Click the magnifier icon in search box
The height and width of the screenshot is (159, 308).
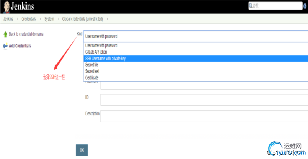pyautogui.click(x=251, y=6)
